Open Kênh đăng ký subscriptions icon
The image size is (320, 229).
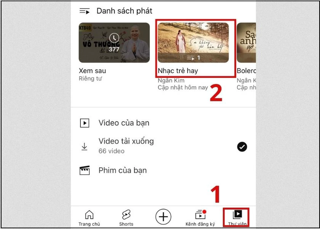200,214
